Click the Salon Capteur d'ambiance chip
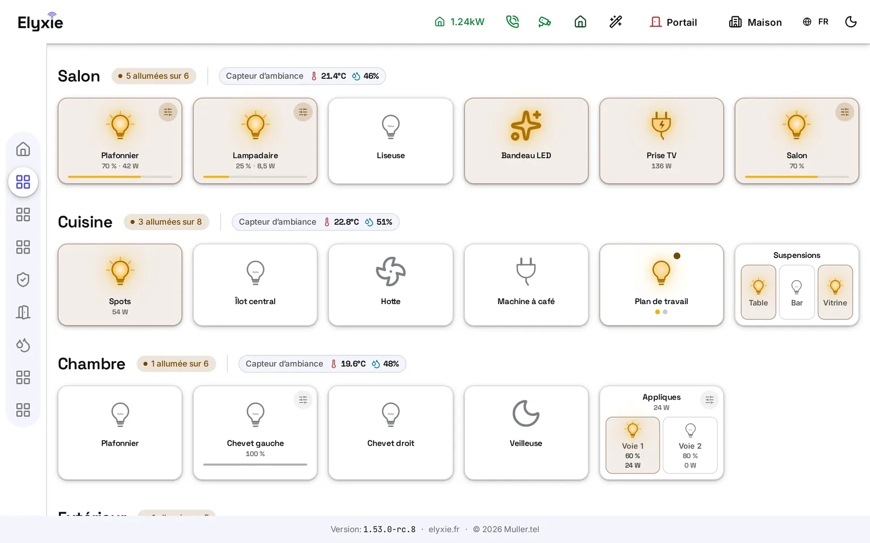The height and width of the screenshot is (543, 870). click(x=302, y=76)
